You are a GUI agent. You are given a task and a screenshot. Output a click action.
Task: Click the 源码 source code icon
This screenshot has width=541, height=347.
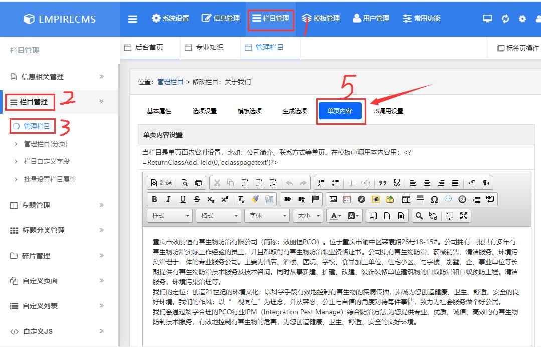160,182
